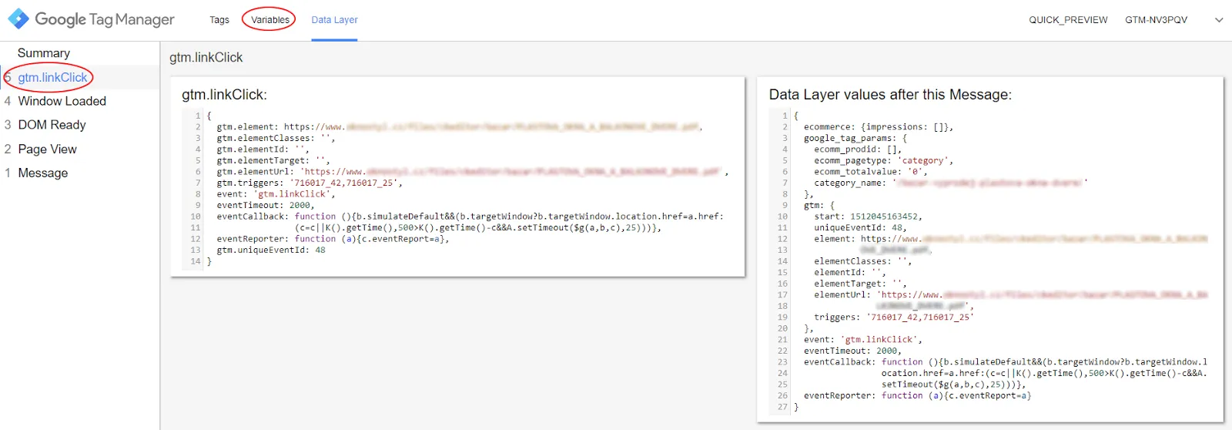Click the google_tag_params line
Screen dimensions: 1232x430
click(855, 139)
